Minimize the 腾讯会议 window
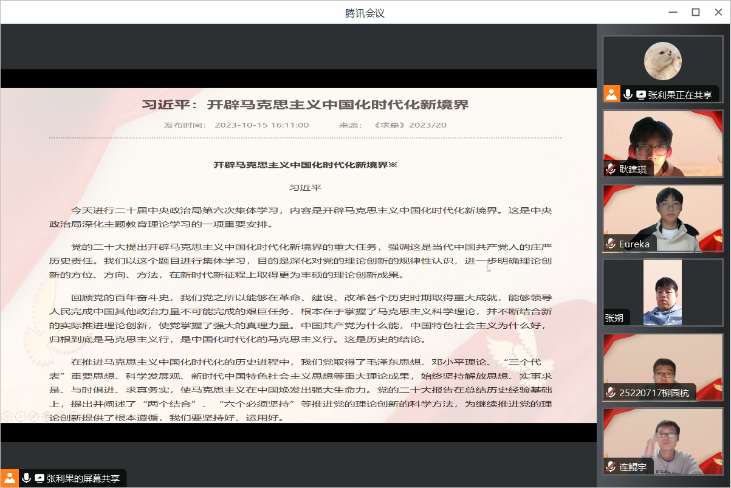731x488 pixels. pos(673,12)
